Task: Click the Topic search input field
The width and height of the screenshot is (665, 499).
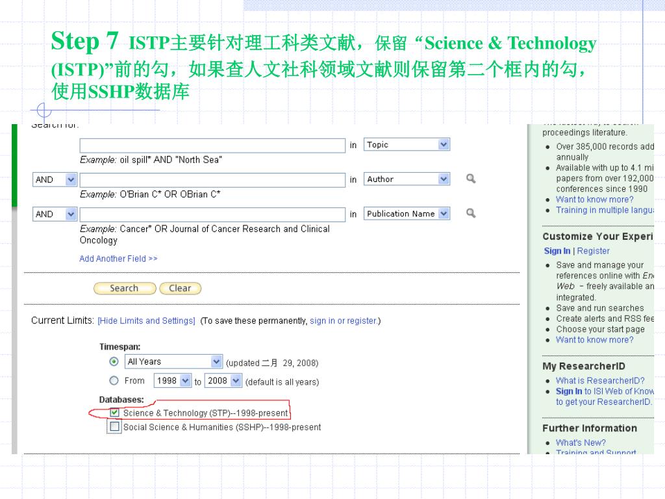Action: click(212, 146)
